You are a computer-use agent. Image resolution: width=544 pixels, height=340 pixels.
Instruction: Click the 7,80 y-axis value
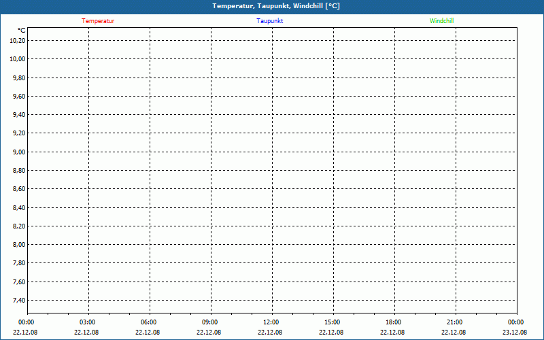click(x=19, y=263)
